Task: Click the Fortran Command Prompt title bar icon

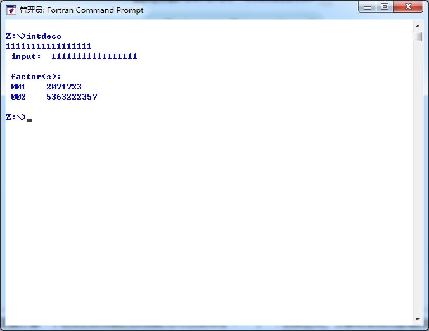Action: 11,10
